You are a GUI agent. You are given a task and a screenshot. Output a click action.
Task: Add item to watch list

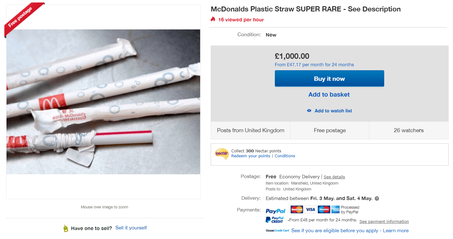click(333, 111)
